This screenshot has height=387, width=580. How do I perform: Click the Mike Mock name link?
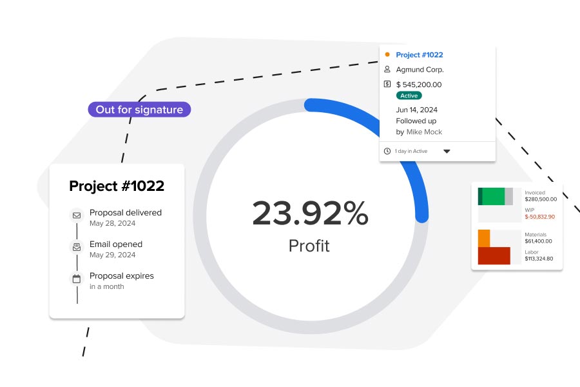click(424, 132)
